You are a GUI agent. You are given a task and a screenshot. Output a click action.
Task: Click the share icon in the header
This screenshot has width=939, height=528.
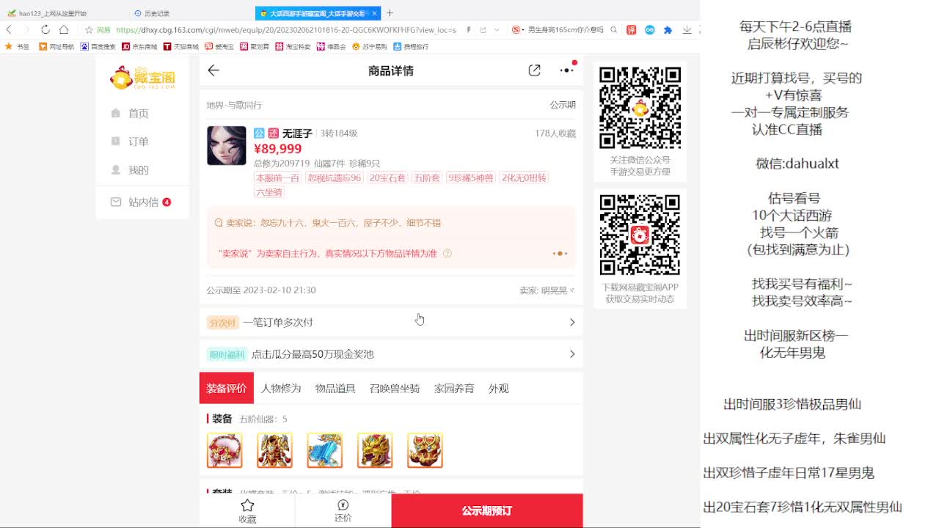[534, 70]
